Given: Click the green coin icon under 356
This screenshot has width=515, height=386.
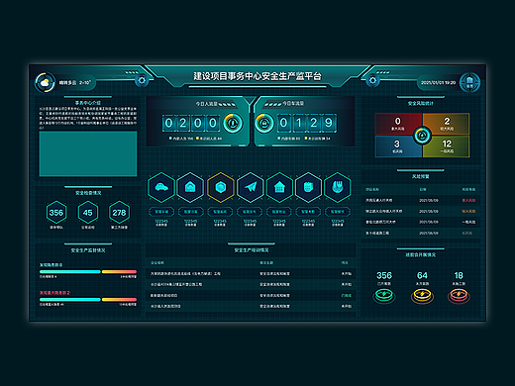Looking at the screenshot, I should [x=384, y=295].
